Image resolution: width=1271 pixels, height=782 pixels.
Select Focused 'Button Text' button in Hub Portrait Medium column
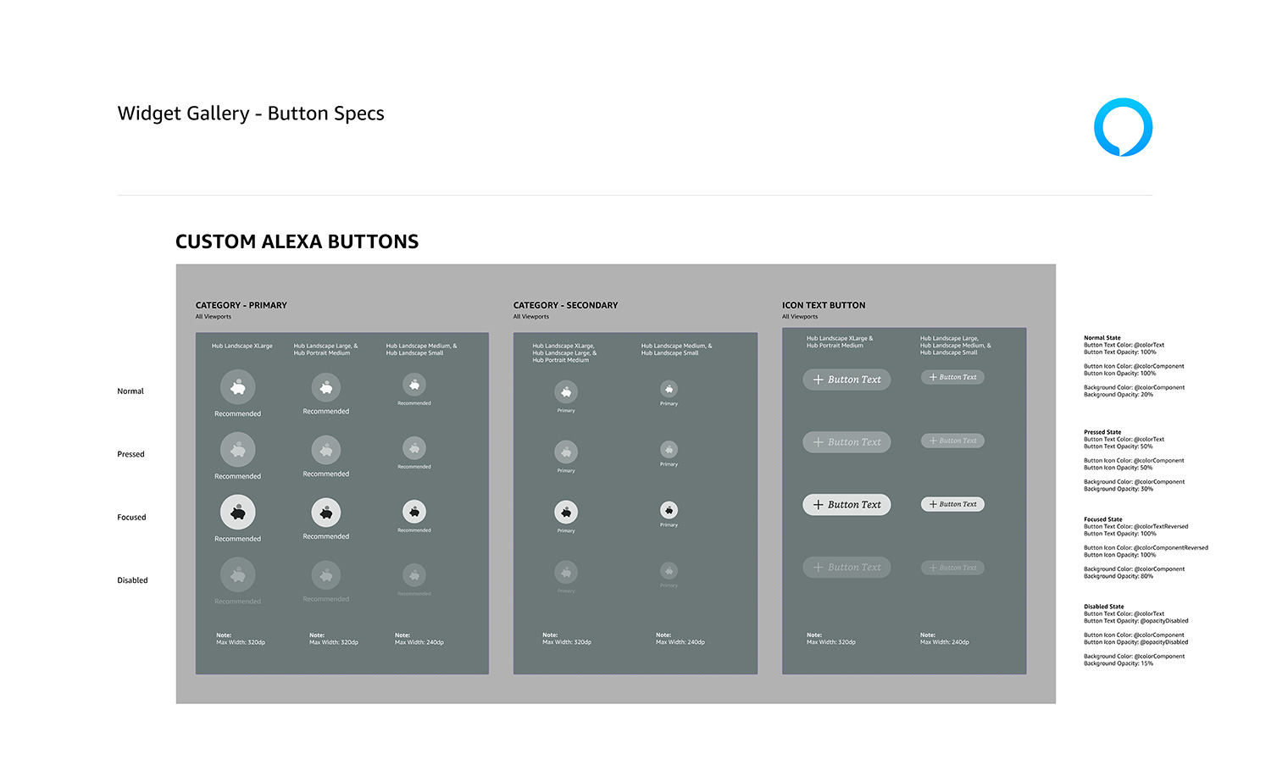(846, 505)
